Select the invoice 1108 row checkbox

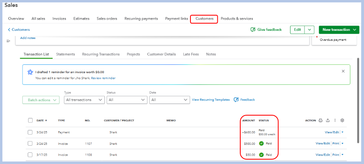point(30,154)
